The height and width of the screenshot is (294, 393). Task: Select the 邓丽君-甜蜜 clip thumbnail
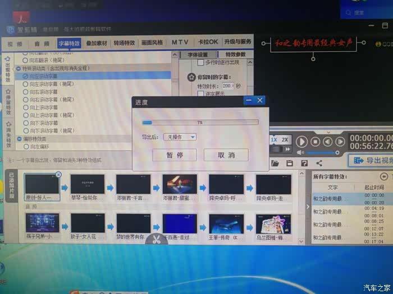click(180, 184)
